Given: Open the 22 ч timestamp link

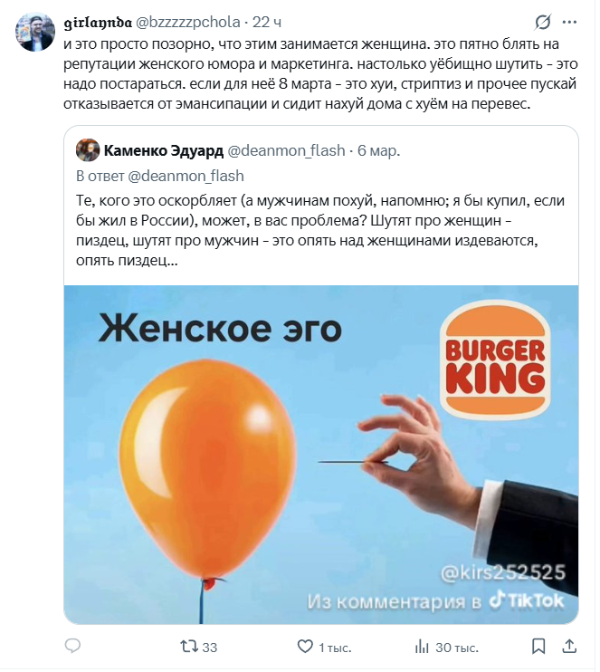Looking at the screenshot, I should (x=267, y=22).
